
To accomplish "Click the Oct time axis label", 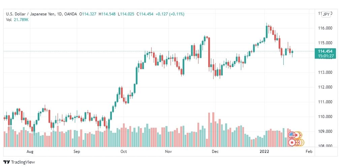I will 124,152.
